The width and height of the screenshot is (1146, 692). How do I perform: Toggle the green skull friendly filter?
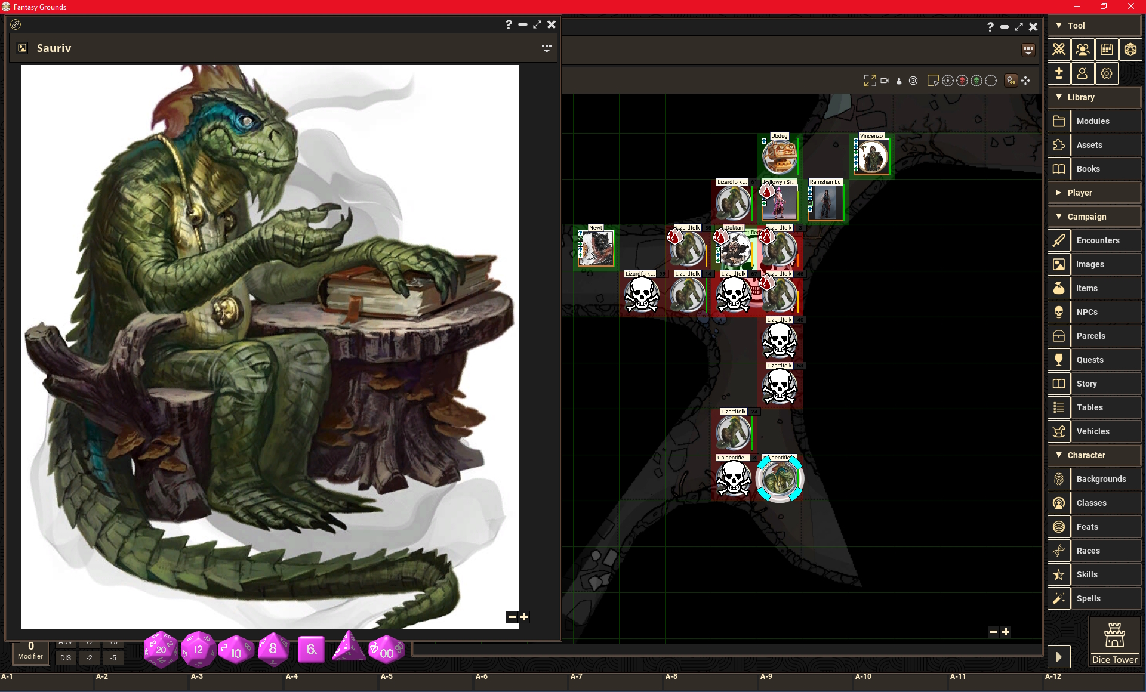pyautogui.click(x=976, y=81)
